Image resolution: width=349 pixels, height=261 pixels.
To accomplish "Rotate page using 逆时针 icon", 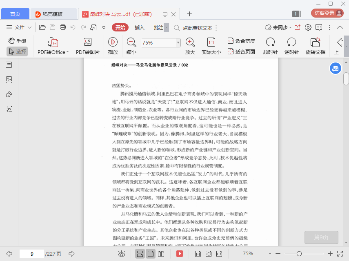I will click(291, 42).
